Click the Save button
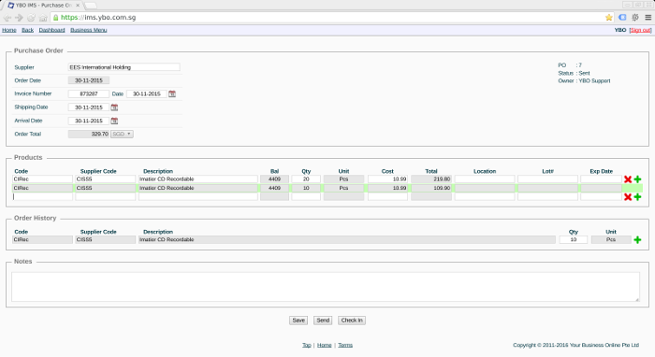Image resolution: width=655 pixels, height=357 pixels. tap(298, 321)
